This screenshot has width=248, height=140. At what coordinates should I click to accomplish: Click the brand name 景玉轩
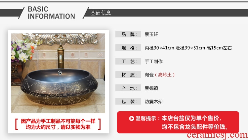coord(151,34)
